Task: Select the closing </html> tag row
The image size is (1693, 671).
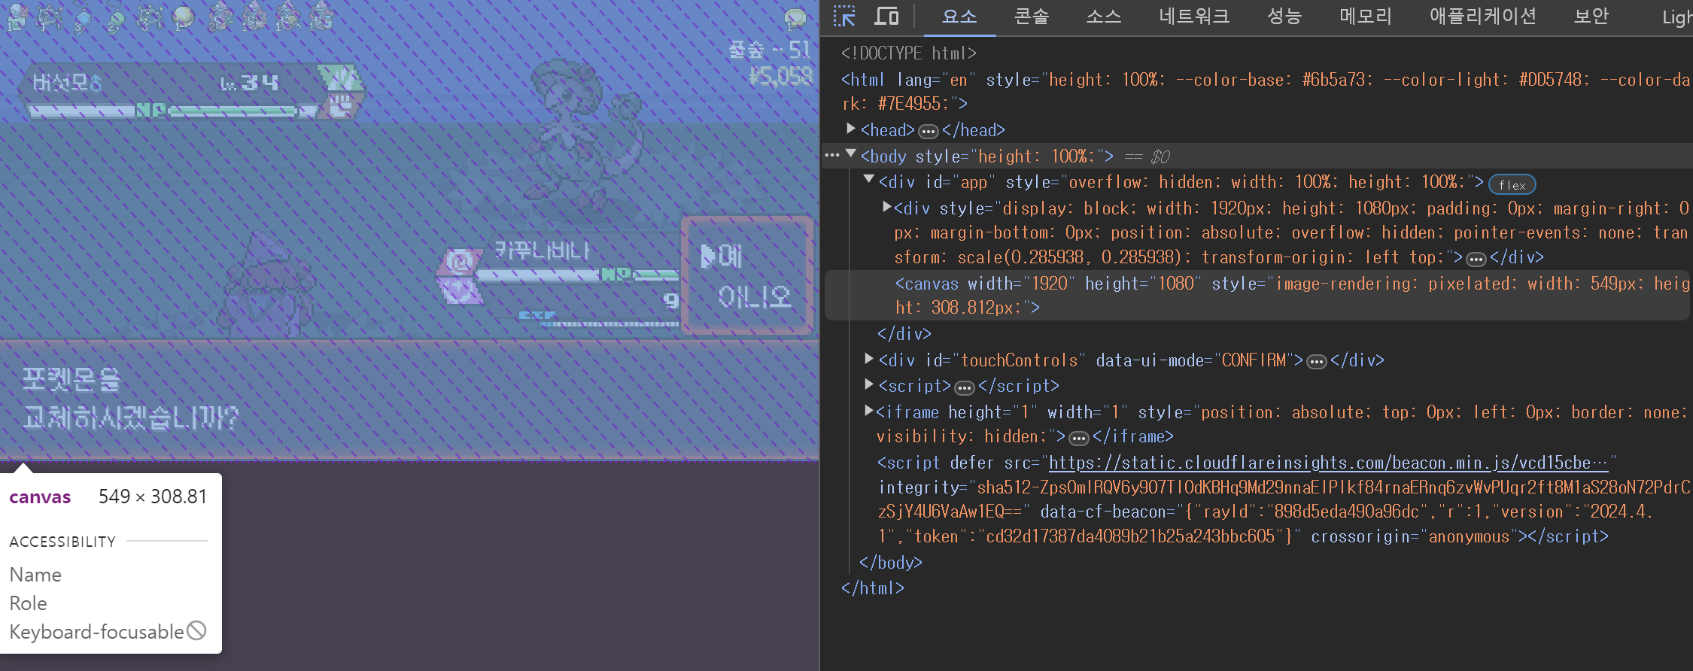Action: pyautogui.click(x=872, y=588)
